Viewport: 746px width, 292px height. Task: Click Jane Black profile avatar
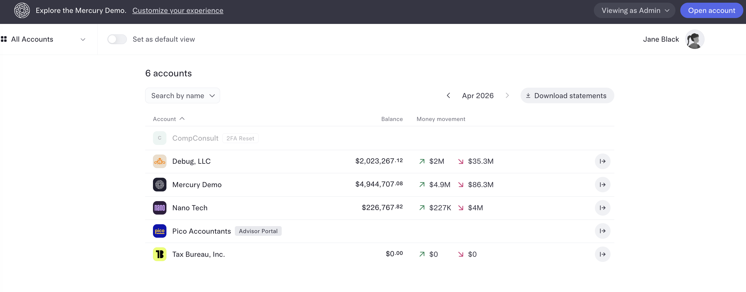(695, 39)
